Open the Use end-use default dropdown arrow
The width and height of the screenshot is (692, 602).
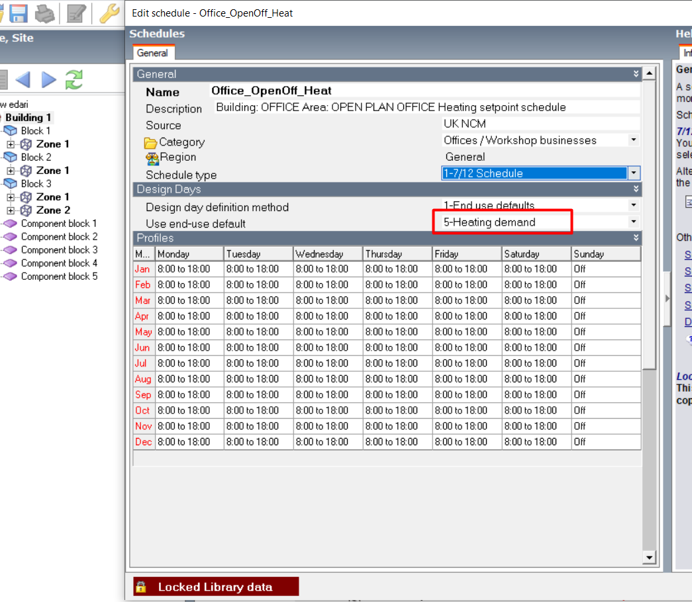point(634,222)
